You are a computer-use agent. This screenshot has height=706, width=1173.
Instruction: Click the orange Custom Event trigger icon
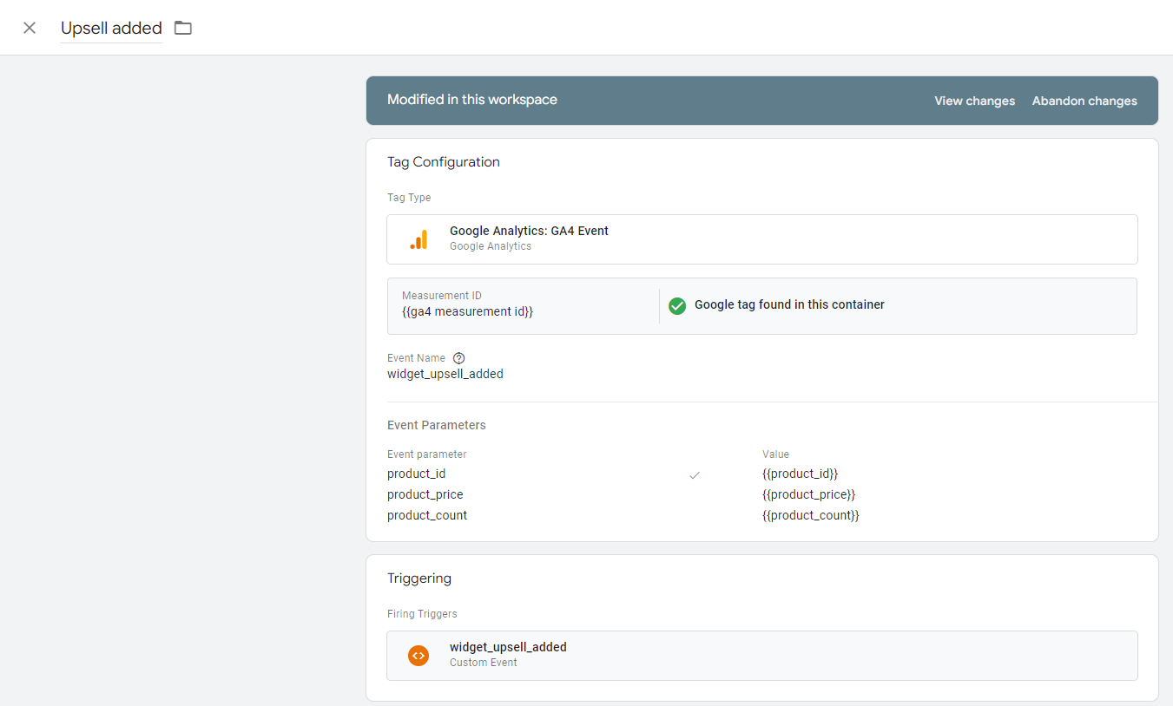coord(418,656)
